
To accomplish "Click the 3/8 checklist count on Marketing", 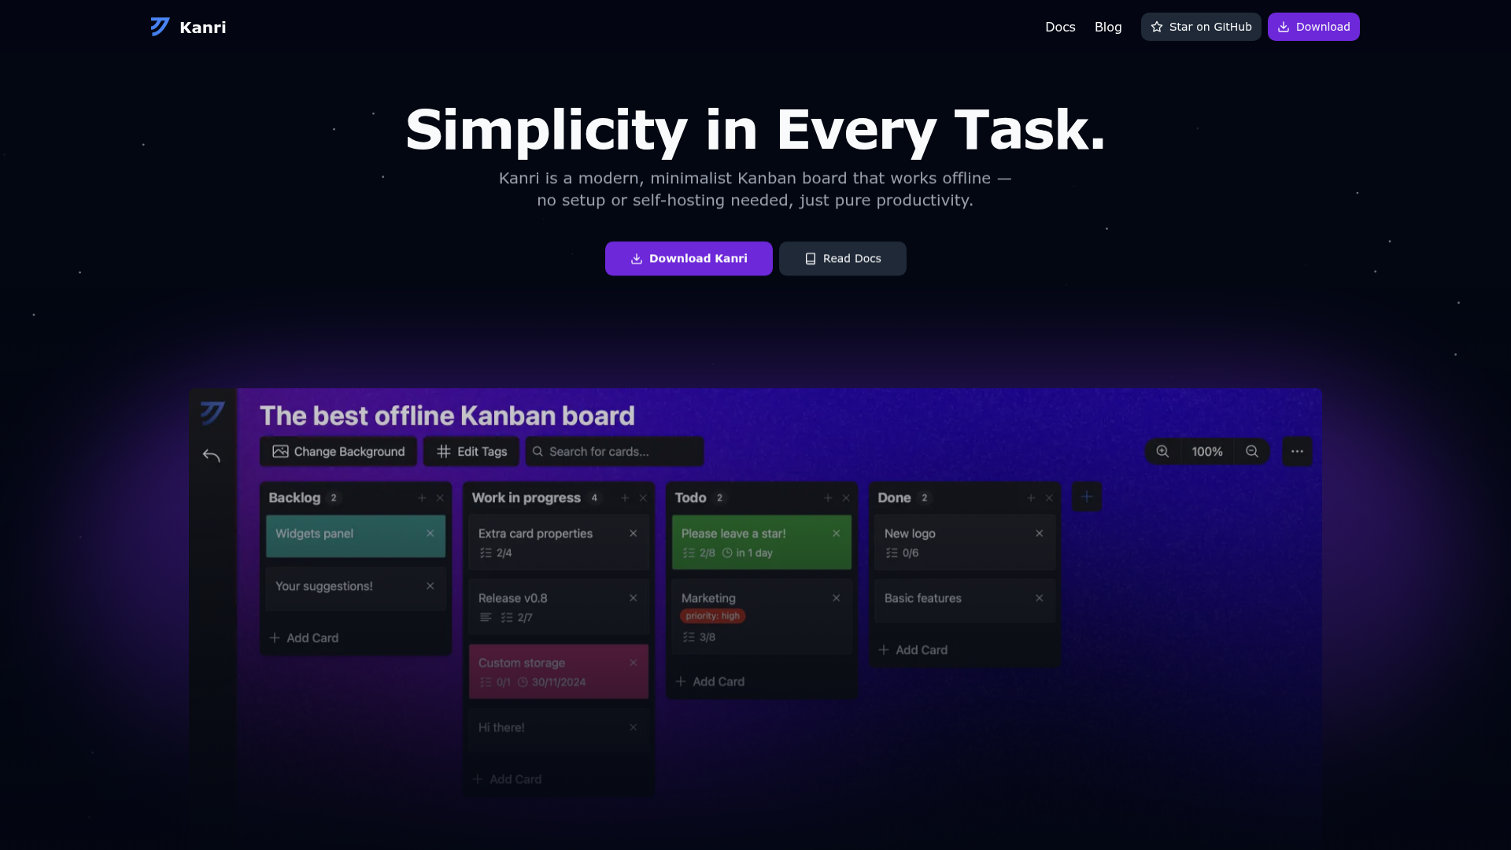I will coord(699,637).
